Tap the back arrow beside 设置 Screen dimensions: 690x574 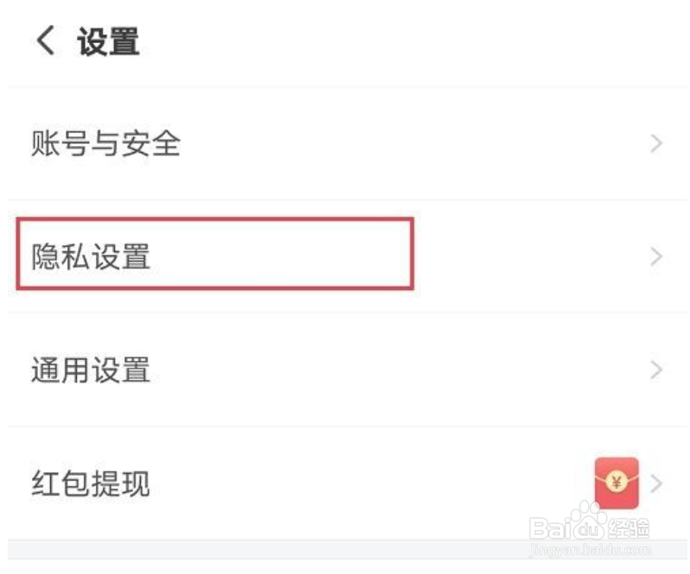(46, 40)
